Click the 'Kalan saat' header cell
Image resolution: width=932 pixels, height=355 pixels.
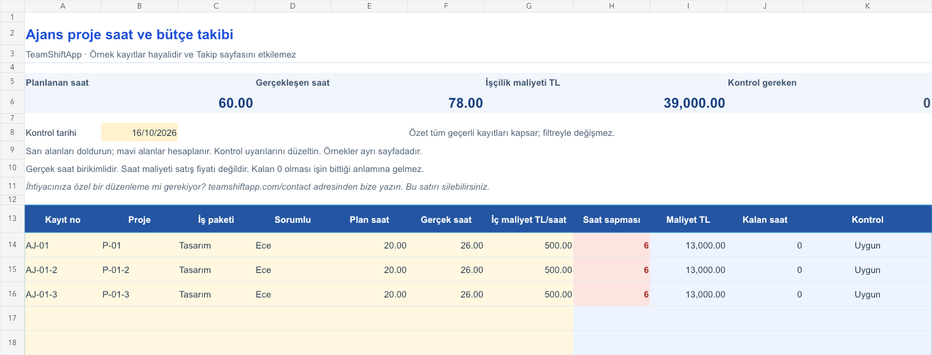coord(765,220)
